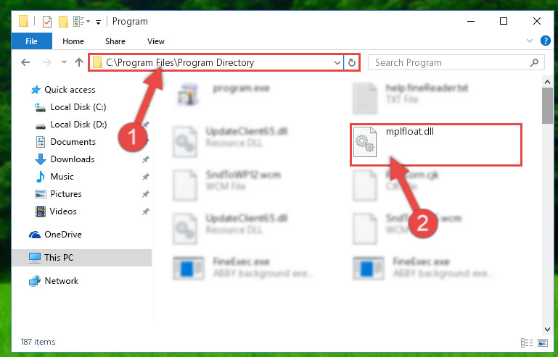Click the vertical scrollbar down arrow

[x=547, y=329]
